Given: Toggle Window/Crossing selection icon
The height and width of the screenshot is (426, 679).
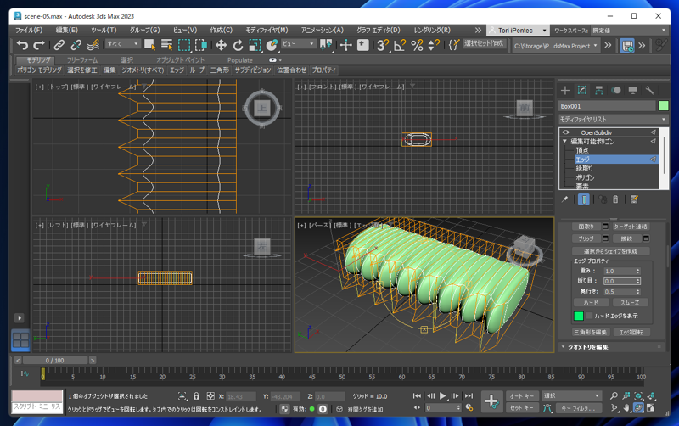Looking at the screenshot, I should (x=201, y=45).
